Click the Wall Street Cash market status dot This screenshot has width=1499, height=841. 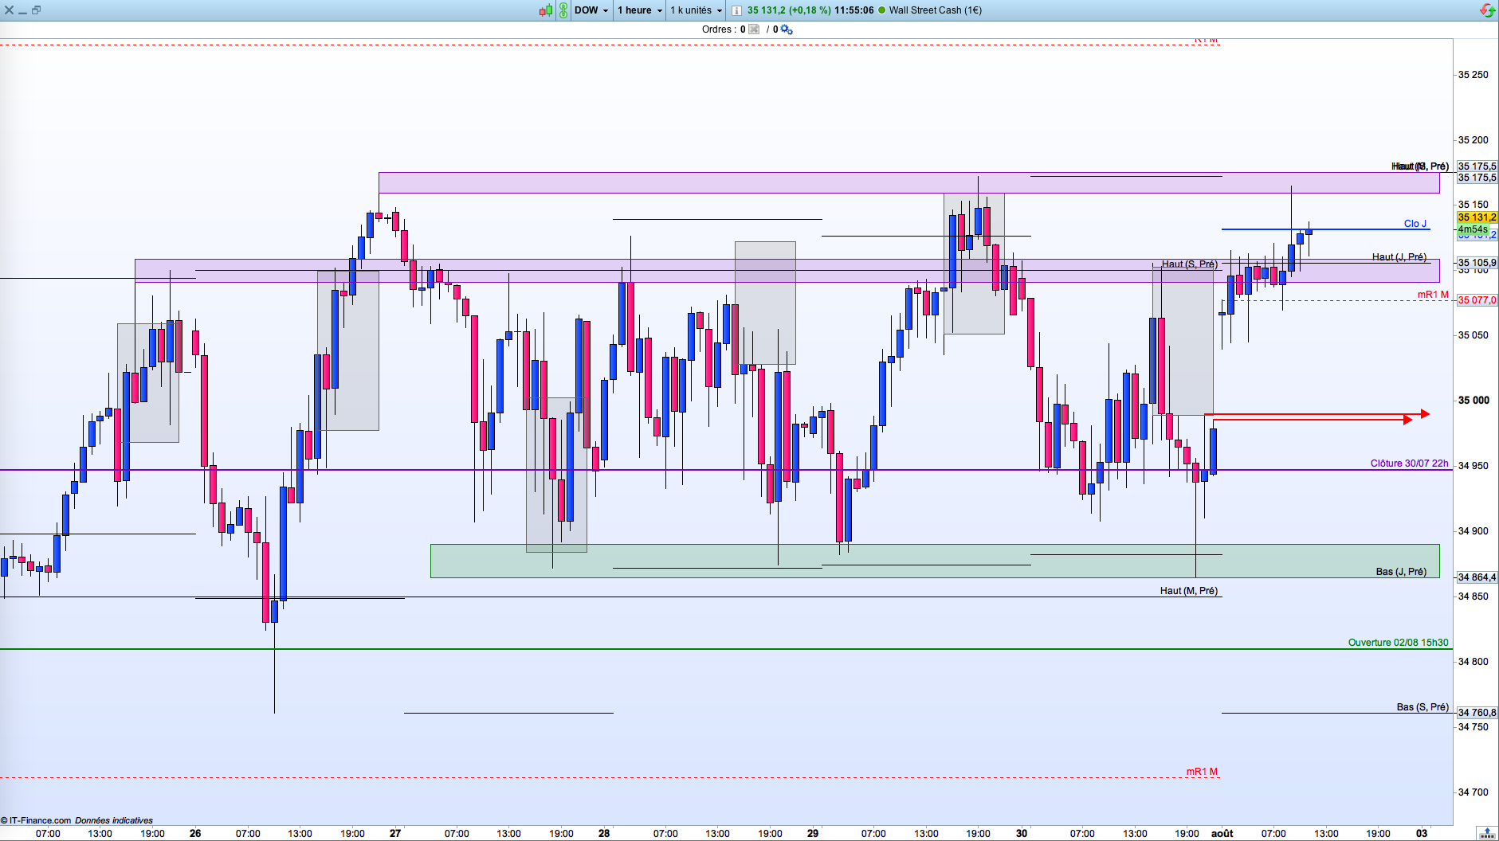click(882, 10)
